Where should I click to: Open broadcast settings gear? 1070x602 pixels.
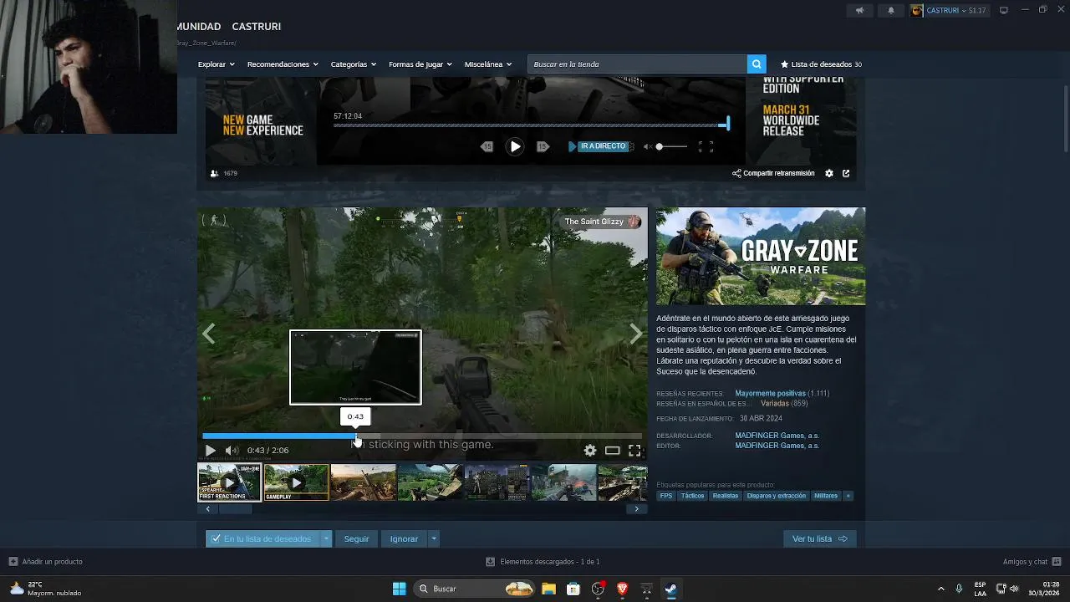coord(829,173)
